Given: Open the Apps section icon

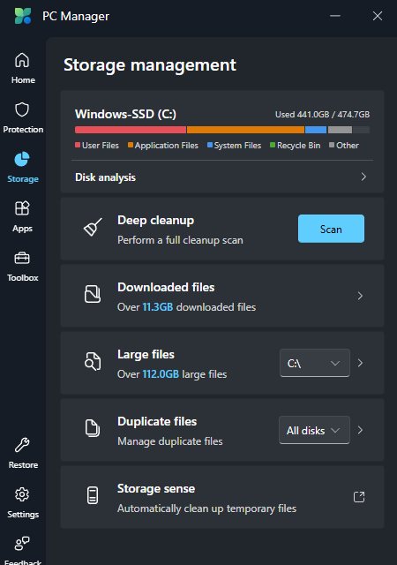Looking at the screenshot, I should pos(22,208).
